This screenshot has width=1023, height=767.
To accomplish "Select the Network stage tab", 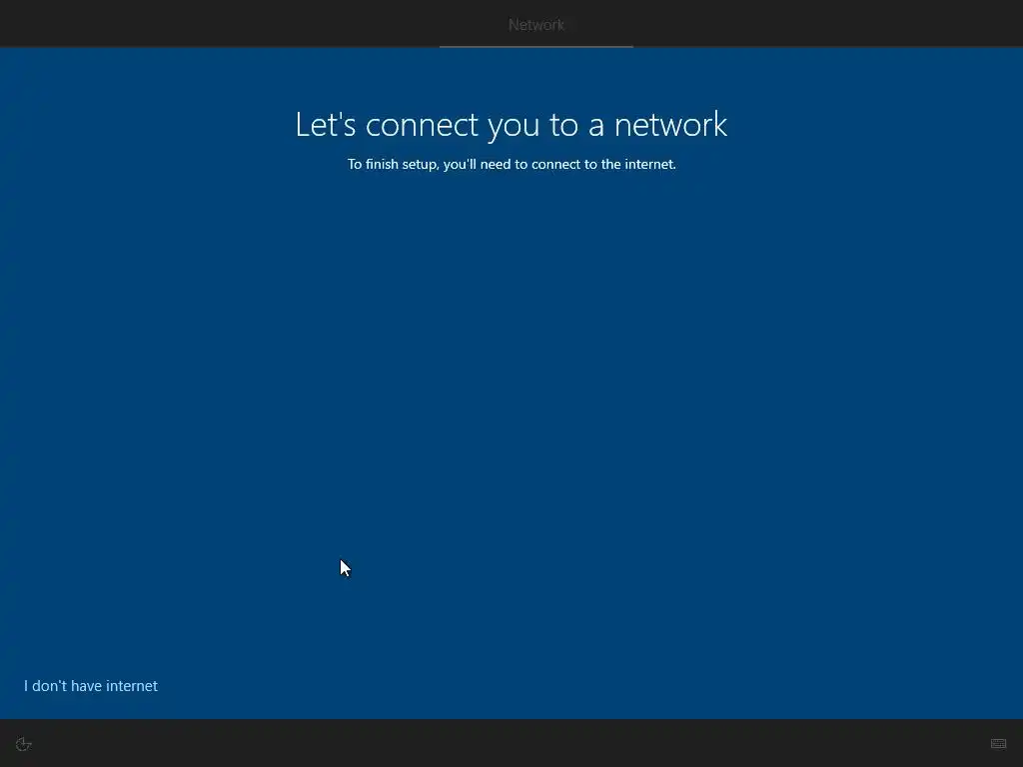I will tap(536, 25).
